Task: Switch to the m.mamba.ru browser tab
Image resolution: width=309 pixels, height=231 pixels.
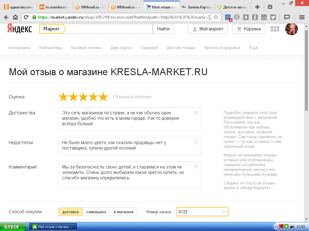Action: pos(54,7)
